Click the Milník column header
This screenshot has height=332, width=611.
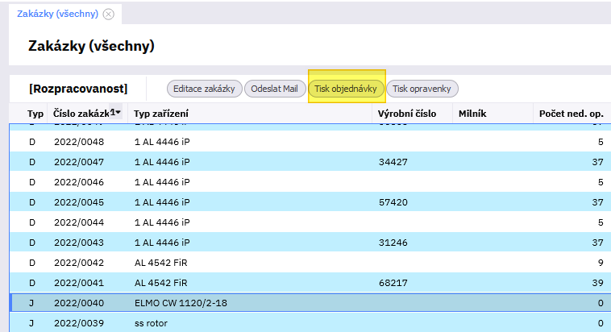pyautogui.click(x=472, y=114)
